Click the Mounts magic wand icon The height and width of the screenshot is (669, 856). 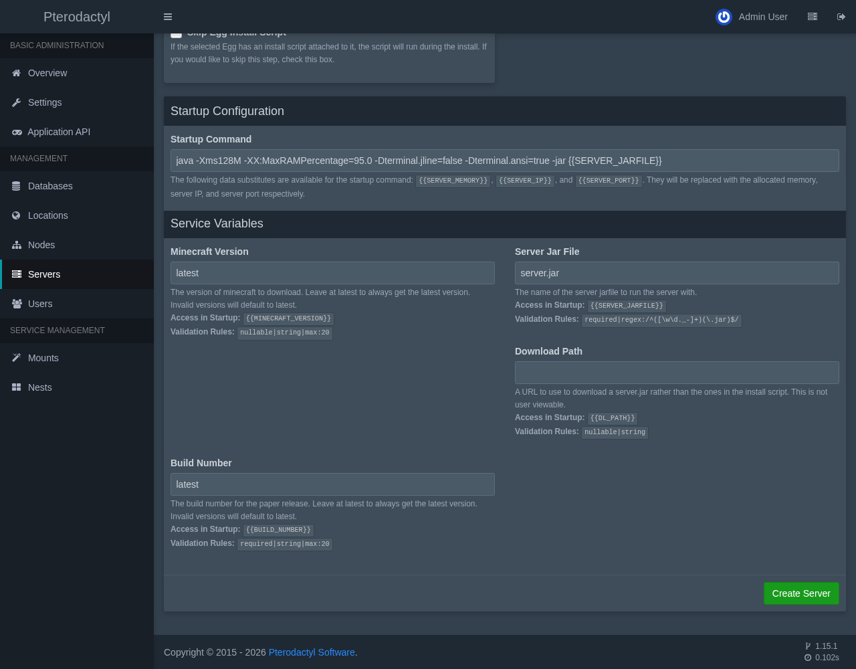17,358
